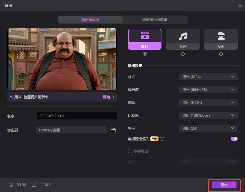Click the VIP badge beside 無損匯出優先
This screenshot has height=192, width=245.
[154, 139]
